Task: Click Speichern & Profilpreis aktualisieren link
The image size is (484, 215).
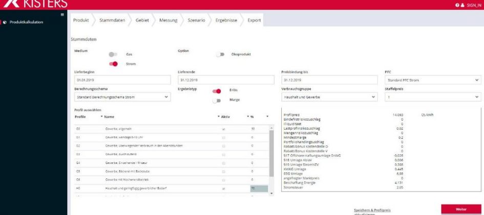Action: (x=372, y=212)
